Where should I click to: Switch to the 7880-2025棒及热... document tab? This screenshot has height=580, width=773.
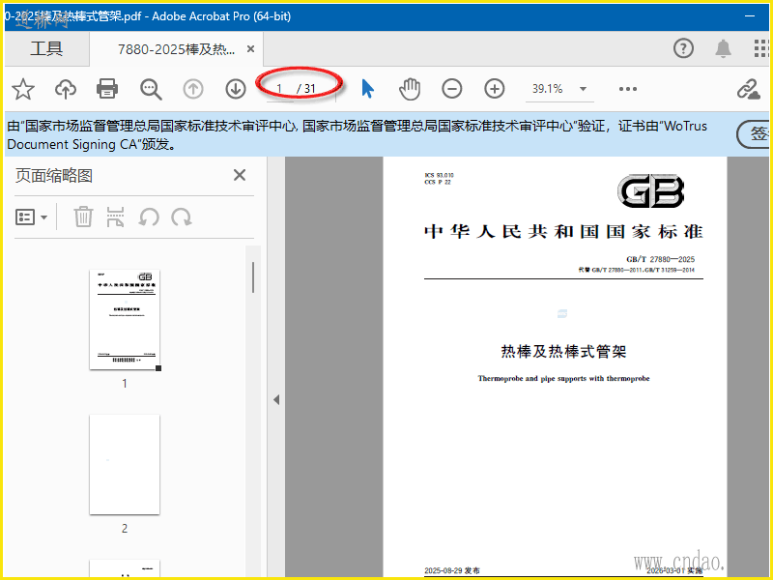176,49
